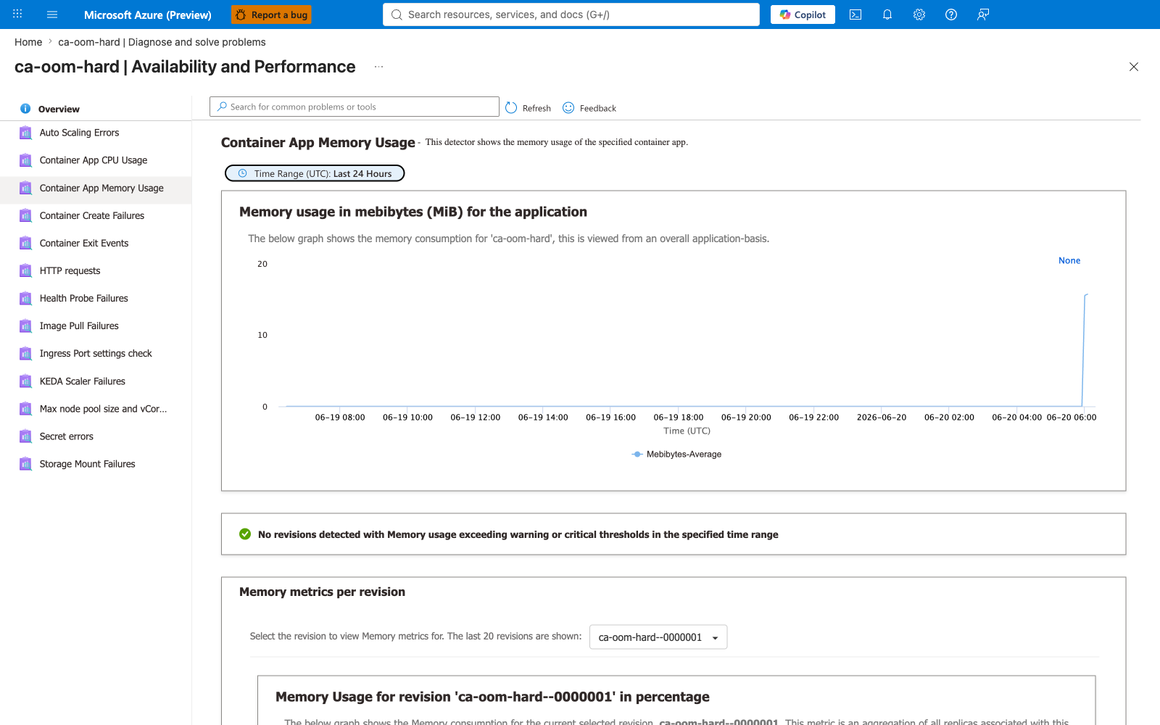Click the Storage Mount Failures icon
This screenshot has height=725, width=1160.
pyautogui.click(x=25, y=464)
